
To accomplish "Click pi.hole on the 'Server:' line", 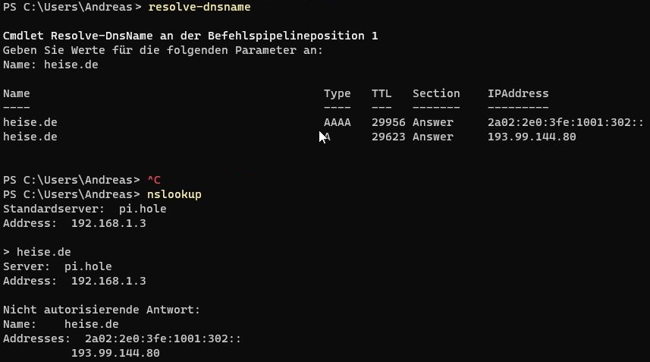I will (88, 266).
